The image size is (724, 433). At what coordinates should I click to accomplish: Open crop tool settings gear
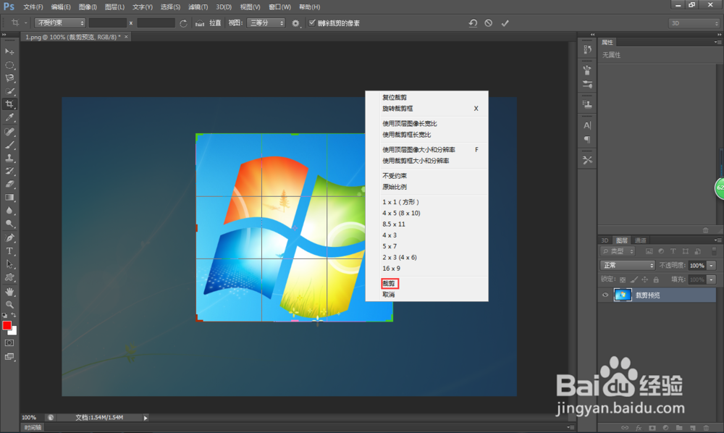[295, 23]
